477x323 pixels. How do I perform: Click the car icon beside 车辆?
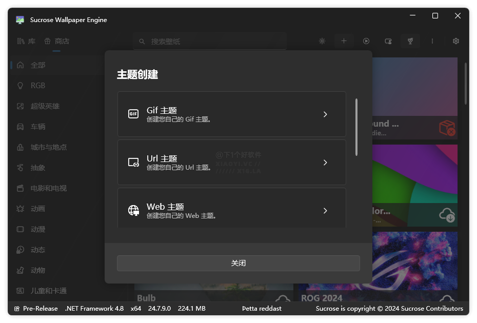pyautogui.click(x=20, y=127)
